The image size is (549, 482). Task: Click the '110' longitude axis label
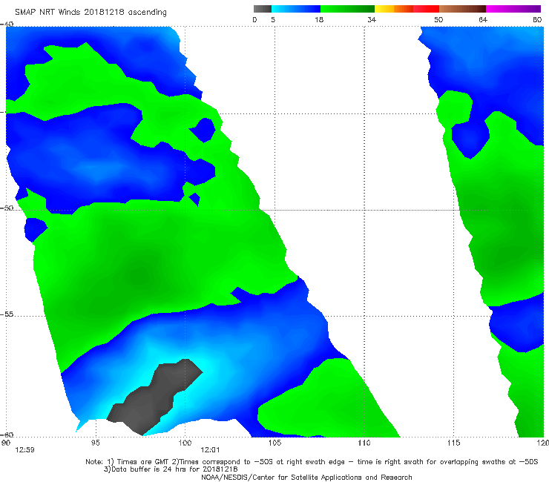click(364, 443)
